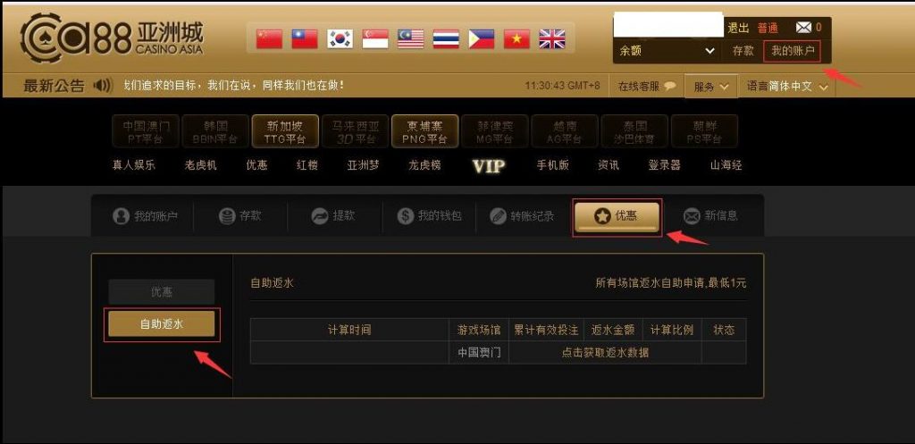The width and height of the screenshot is (915, 444).
Task: Select the South Korea flag icon
Action: tap(340, 39)
